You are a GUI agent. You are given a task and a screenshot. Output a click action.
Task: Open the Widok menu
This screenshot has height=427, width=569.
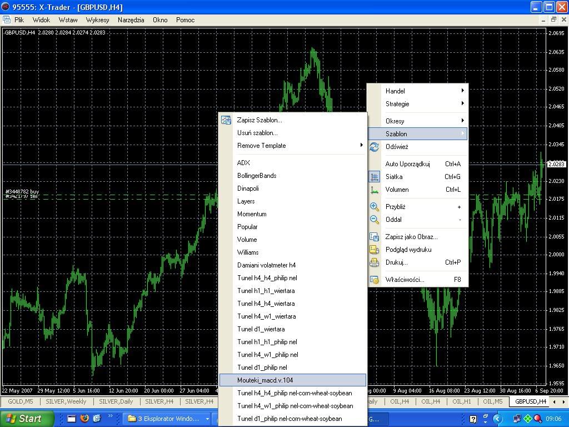coord(41,20)
